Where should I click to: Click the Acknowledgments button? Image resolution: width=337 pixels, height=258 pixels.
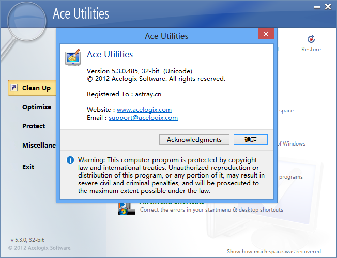click(x=194, y=140)
